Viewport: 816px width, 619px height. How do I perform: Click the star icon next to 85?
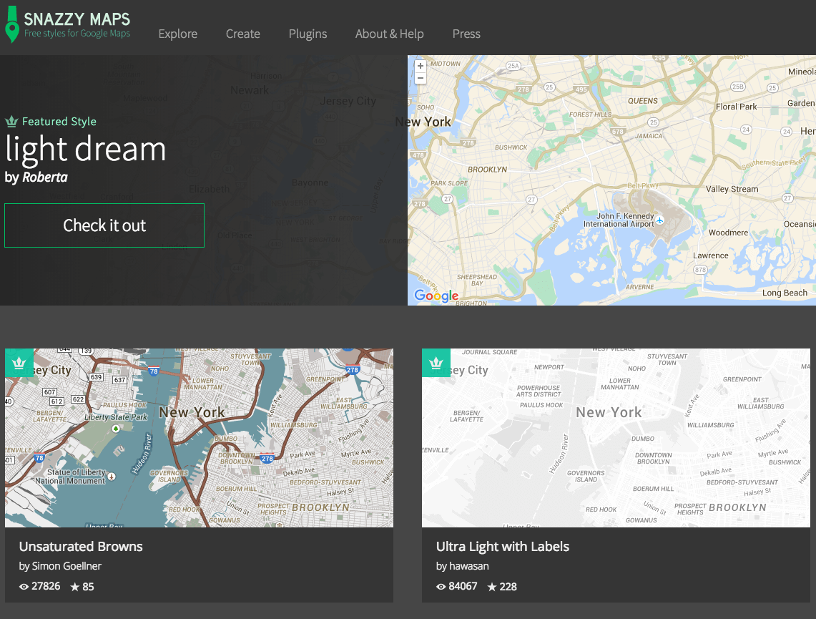pyautogui.click(x=74, y=586)
